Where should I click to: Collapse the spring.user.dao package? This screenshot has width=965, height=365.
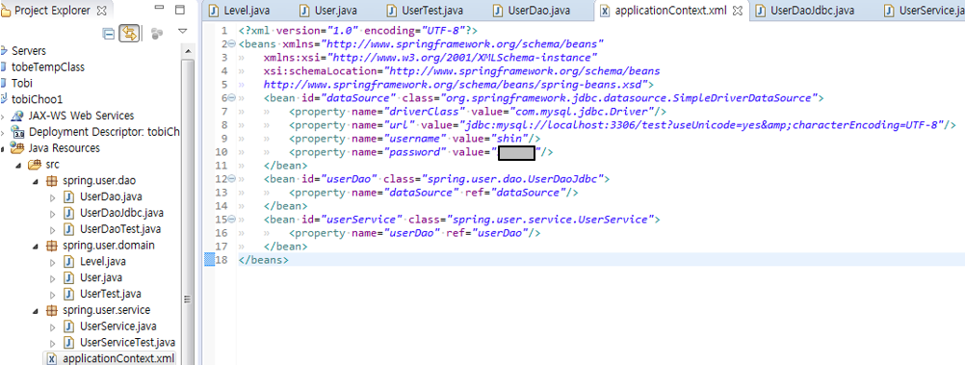(x=35, y=181)
